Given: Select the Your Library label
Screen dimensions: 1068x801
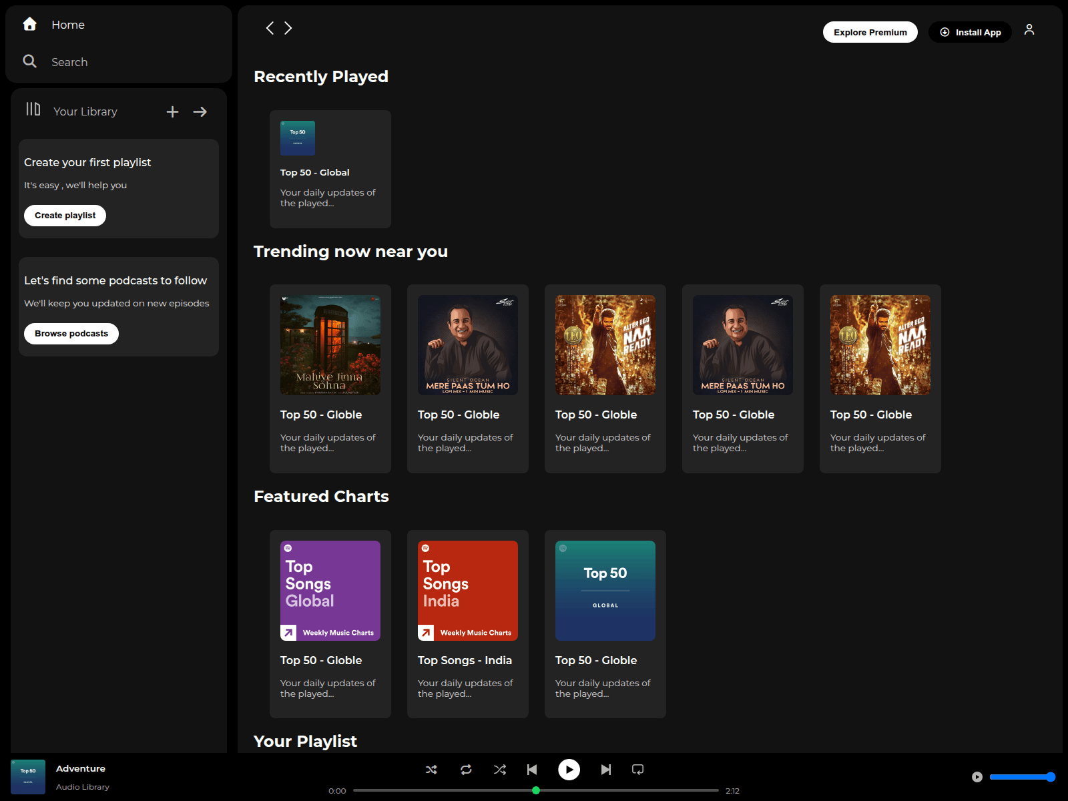Looking at the screenshot, I should tap(85, 111).
